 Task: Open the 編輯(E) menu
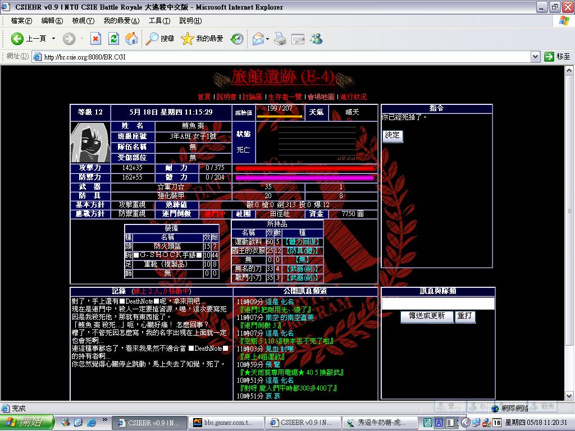[x=52, y=21]
